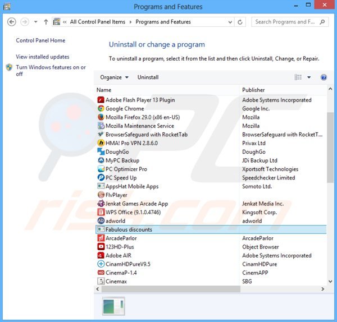The image size is (337, 322).
Task: Click the DoughGo program icon
Action: pos(101,151)
